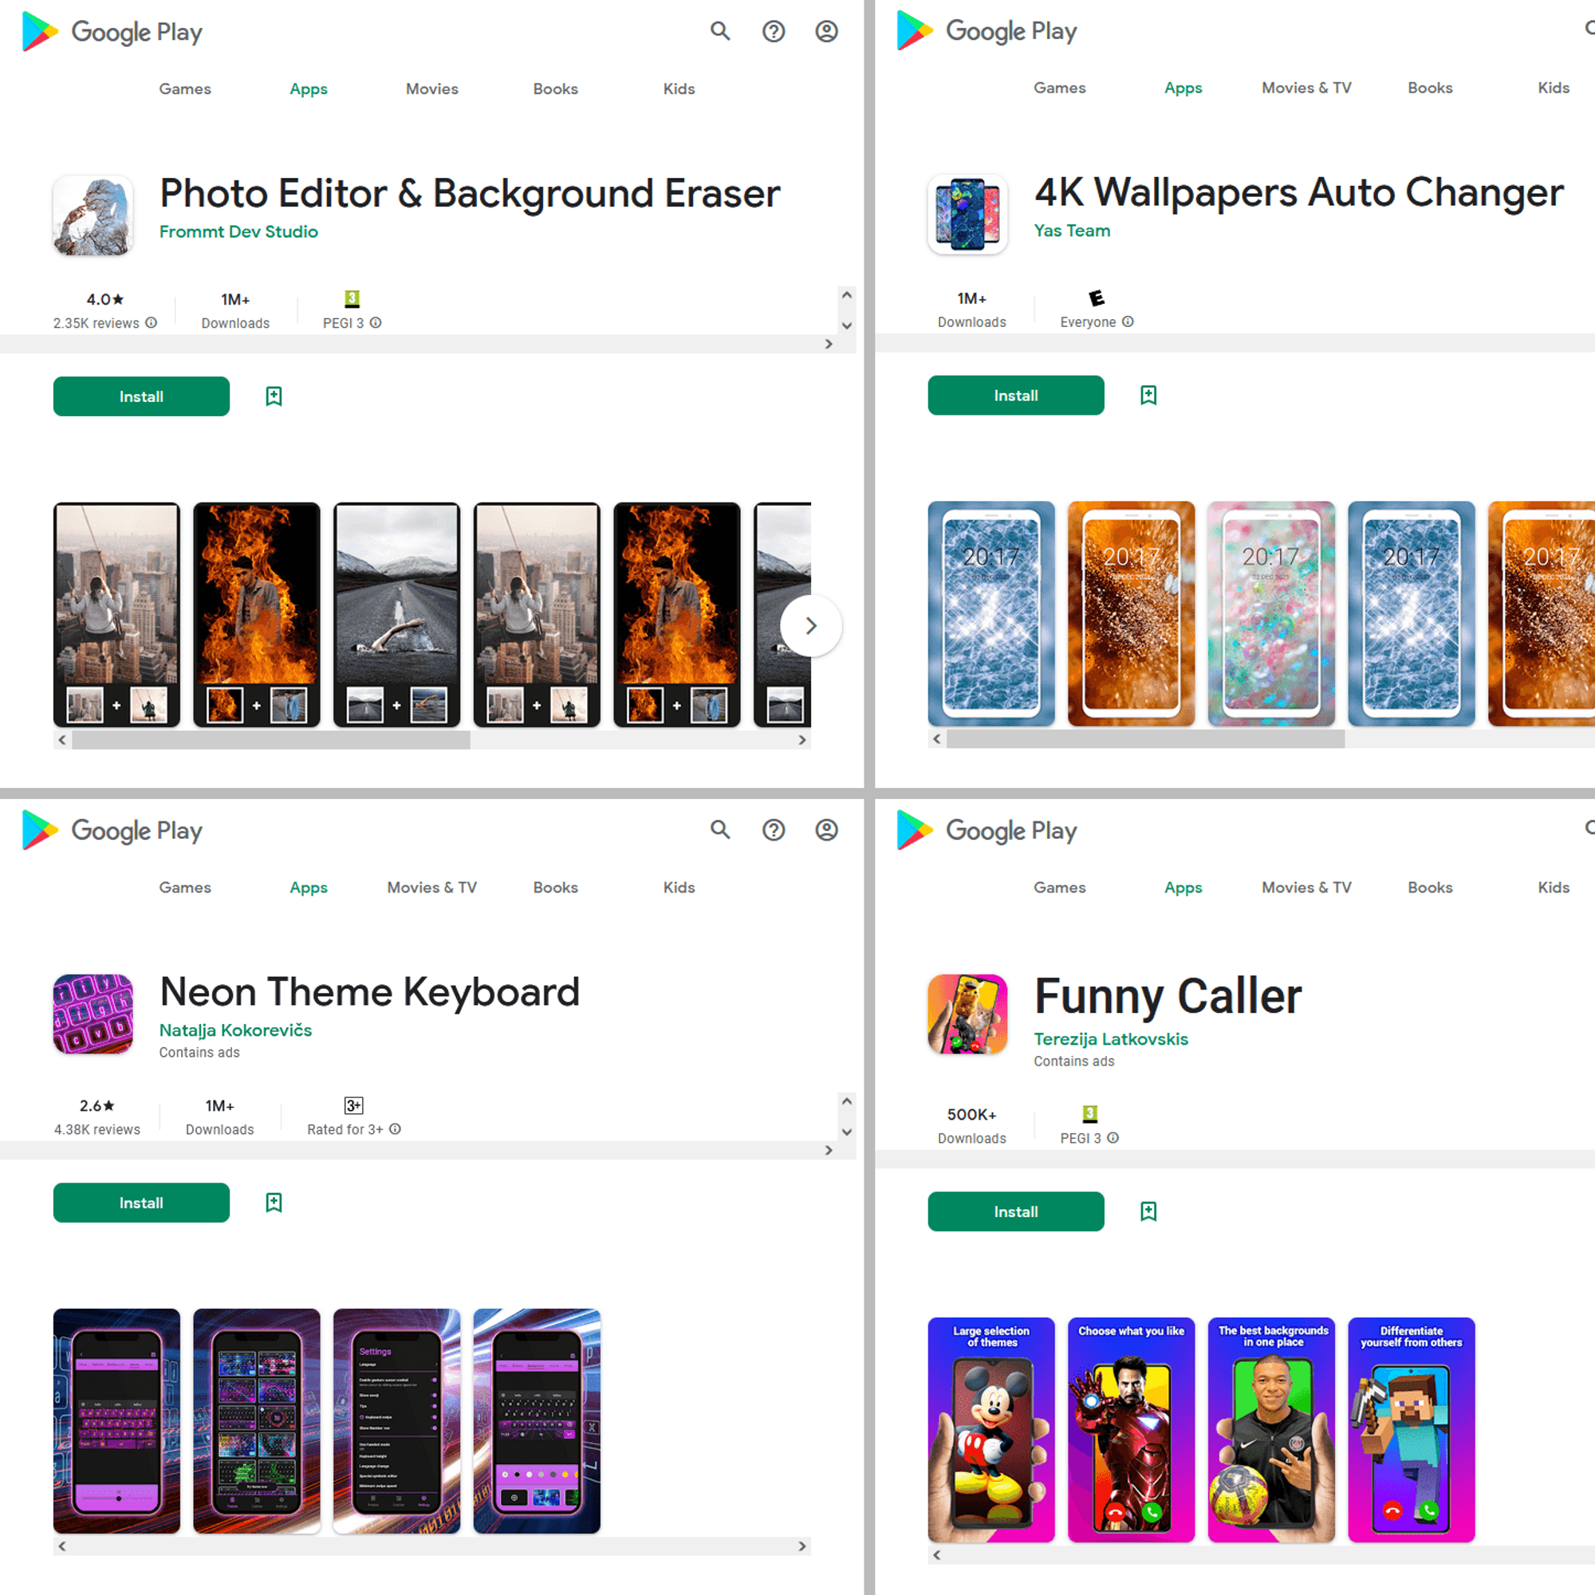
Task: Click left arrow of Funny Caller screenshots scrollbar
Action: [936, 1555]
